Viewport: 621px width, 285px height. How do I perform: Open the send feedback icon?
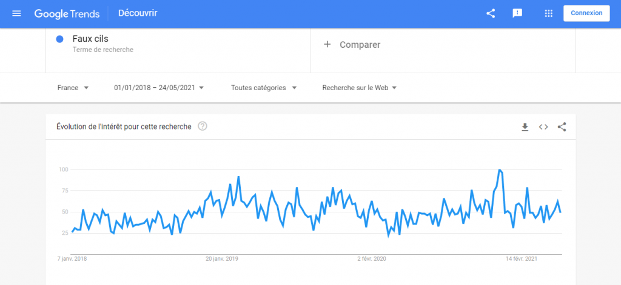click(517, 13)
